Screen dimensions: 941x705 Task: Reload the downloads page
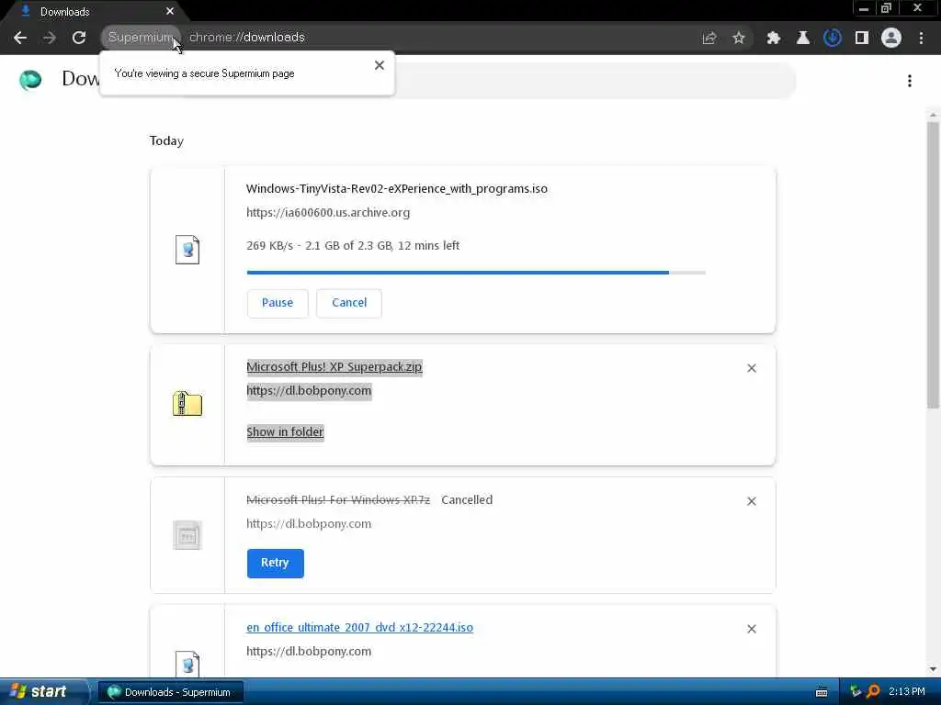(79, 38)
